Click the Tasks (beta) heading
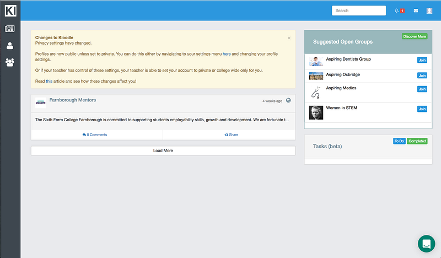Screen dimensions: 441x258 (x=327, y=146)
